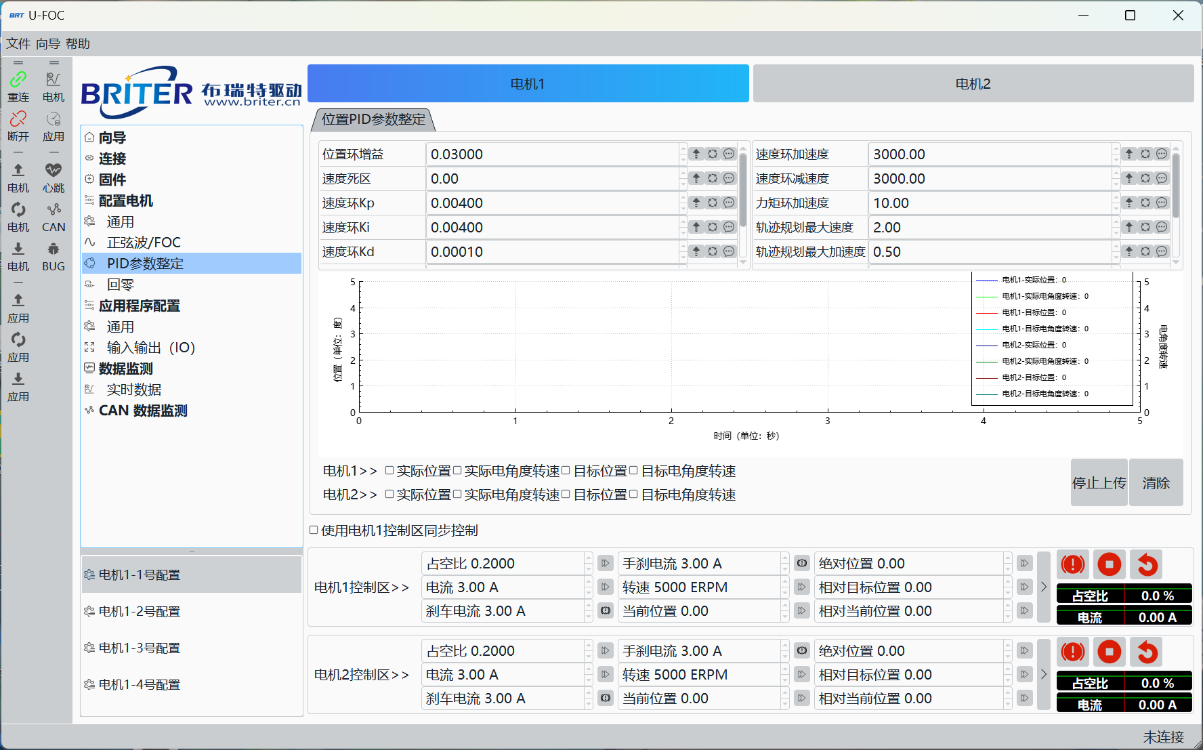Open 实时数据 in the navigation tree
This screenshot has width=1203, height=750.
pos(134,390)
